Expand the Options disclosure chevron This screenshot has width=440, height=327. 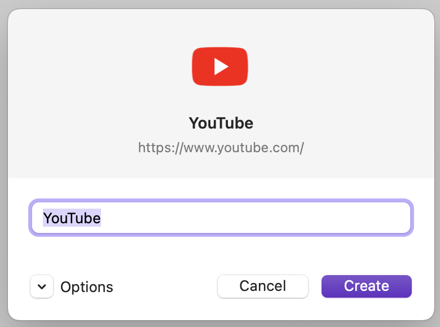pyautogui.click(x=42, y=286)
